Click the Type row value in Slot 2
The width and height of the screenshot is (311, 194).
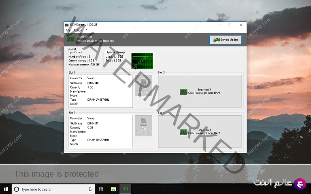(98, 140)
